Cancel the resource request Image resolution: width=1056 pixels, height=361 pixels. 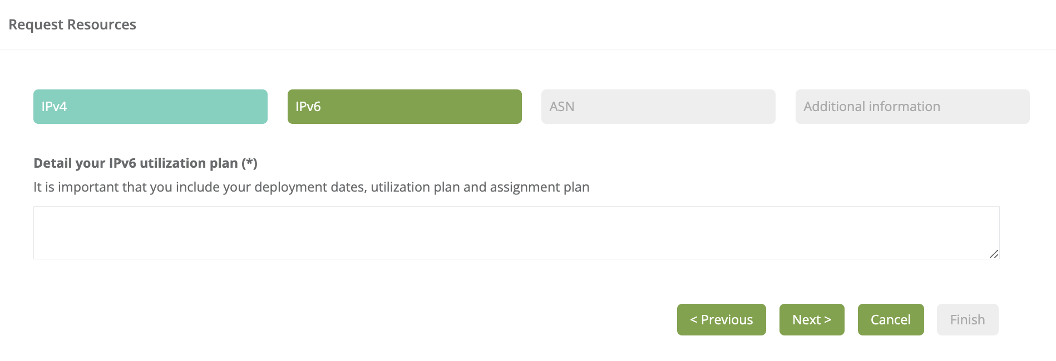[x=891, y=320]
